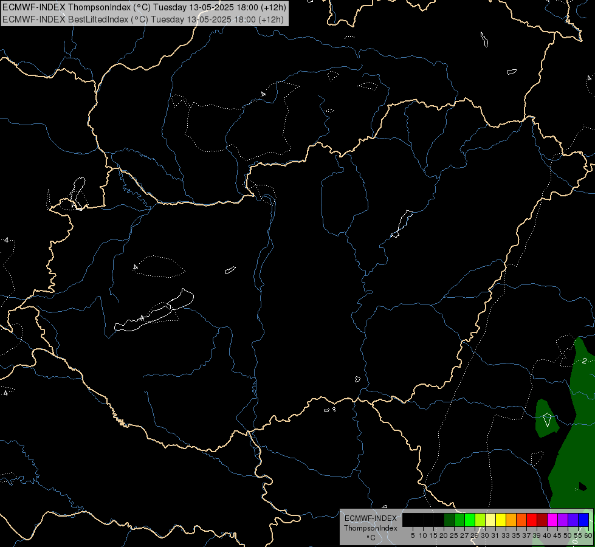Click the legend's ThompsonIndex label
This screenshot has height=547, width=595.
pos(371,528)
